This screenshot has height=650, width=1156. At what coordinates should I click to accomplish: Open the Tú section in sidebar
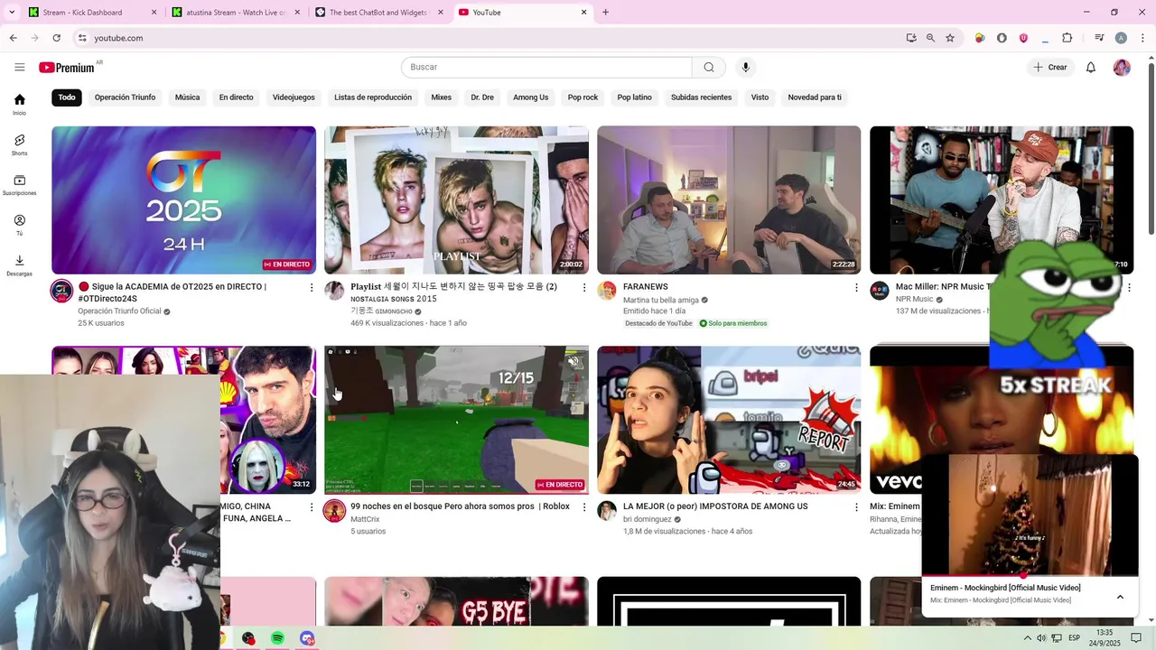(x=19, y=225)
